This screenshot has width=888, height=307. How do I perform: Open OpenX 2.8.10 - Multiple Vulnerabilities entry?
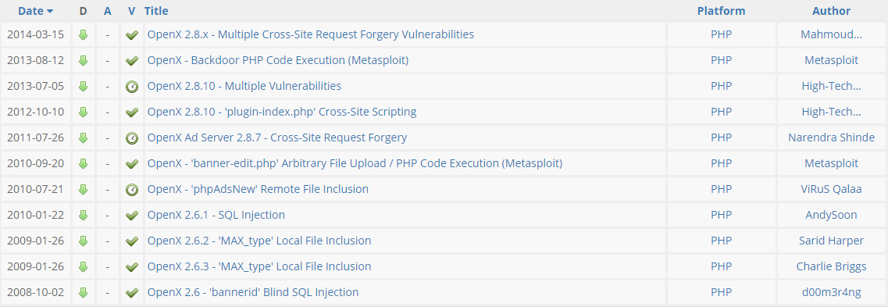pyautogui.click(x=244, y=86)
